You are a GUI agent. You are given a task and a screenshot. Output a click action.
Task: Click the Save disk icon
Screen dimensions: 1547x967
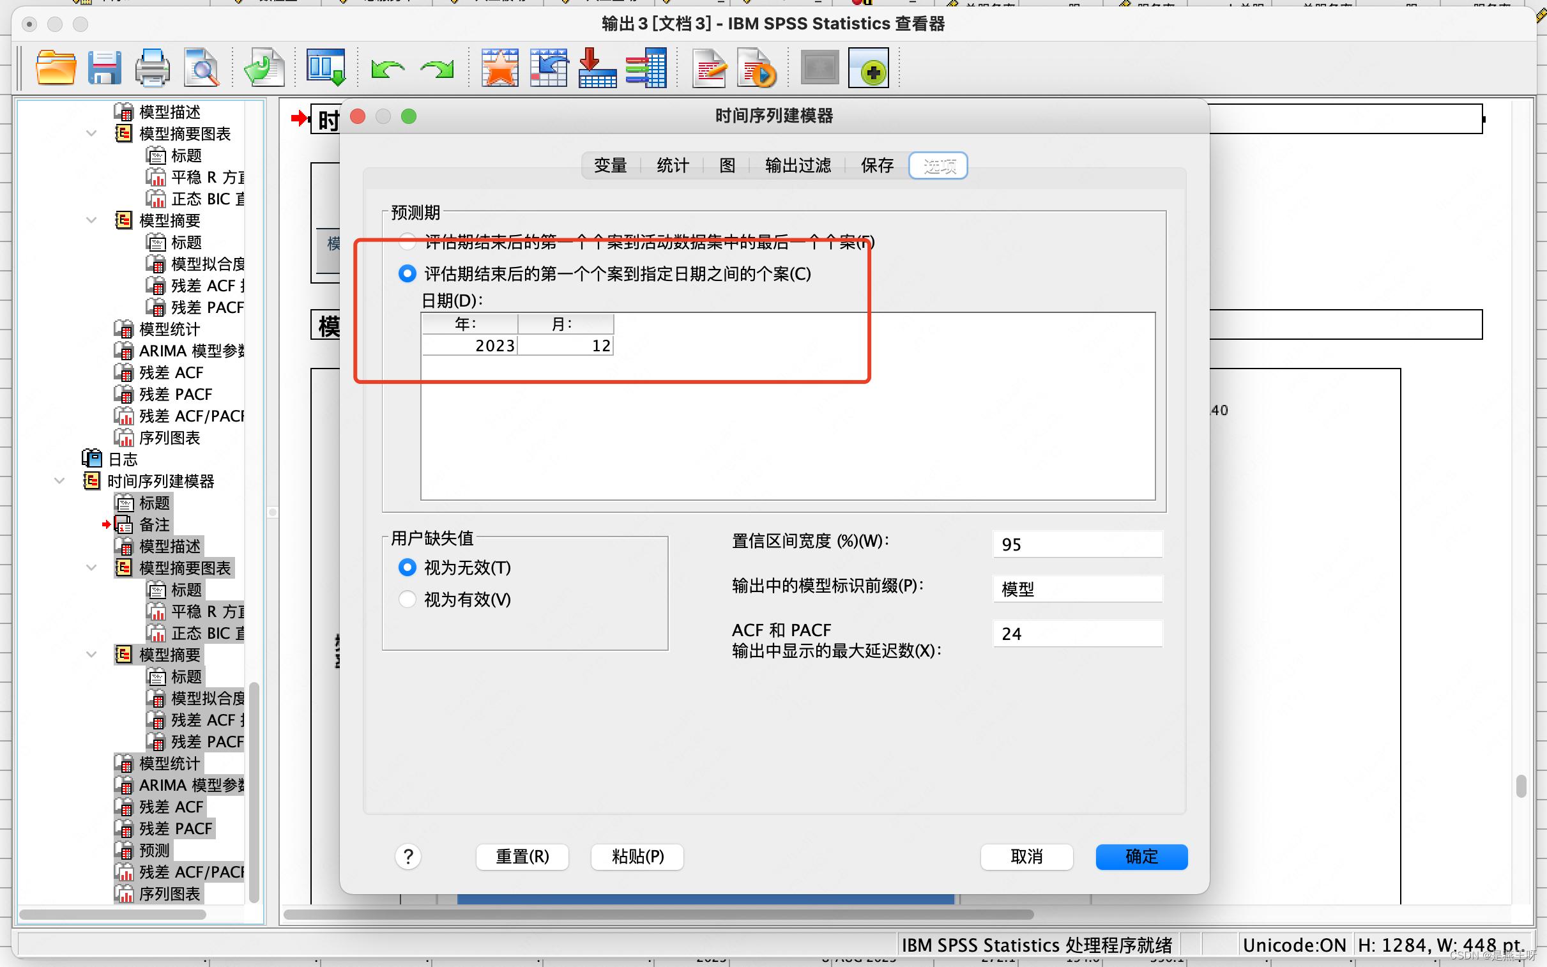[104, 68]
